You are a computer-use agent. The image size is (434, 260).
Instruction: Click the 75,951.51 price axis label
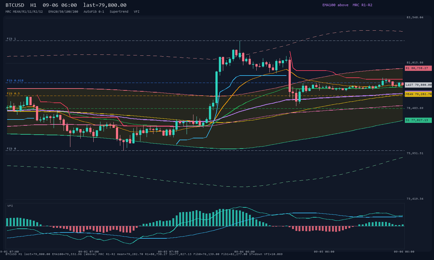[x=415, y=153]
